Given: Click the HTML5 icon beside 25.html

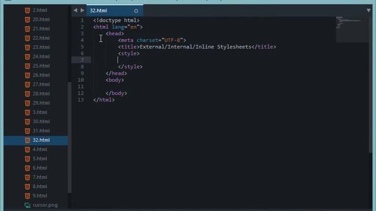Looking at the screenshot, I should (28, 66).
